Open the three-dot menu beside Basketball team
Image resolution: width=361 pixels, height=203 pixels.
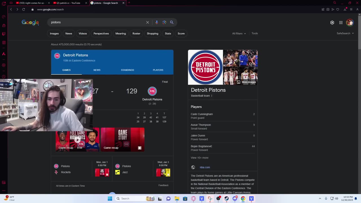click(212, 96)
